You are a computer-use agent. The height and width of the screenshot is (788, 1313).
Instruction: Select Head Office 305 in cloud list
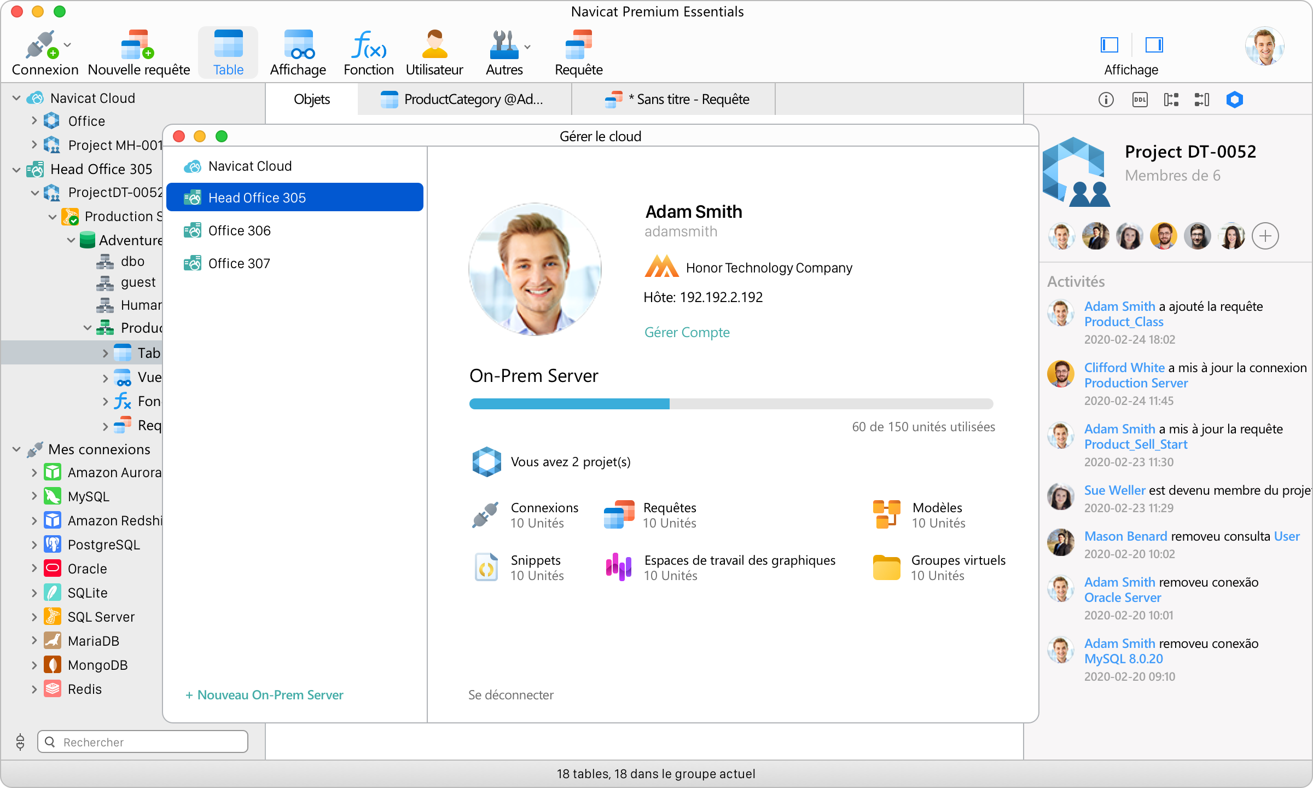[295, 198]
